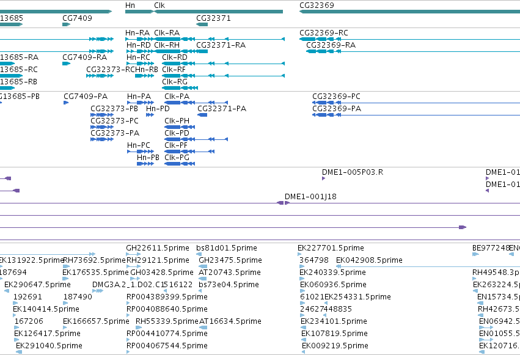Select protein Hn-PC
Image resolution: width=520 pixels, height=355 pixels.
point(139,145)
